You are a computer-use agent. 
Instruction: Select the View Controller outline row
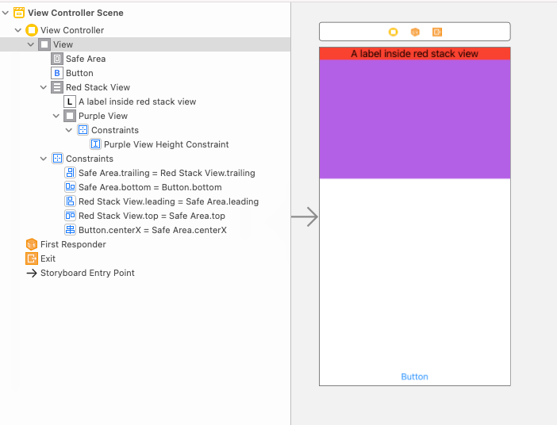[x=145, y=30]
